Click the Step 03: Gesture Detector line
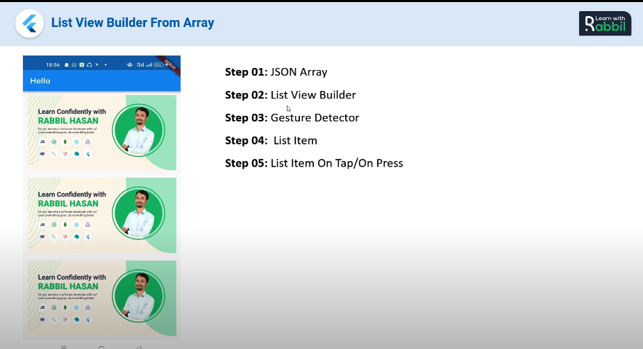643x349 pixels. [292, 117]
